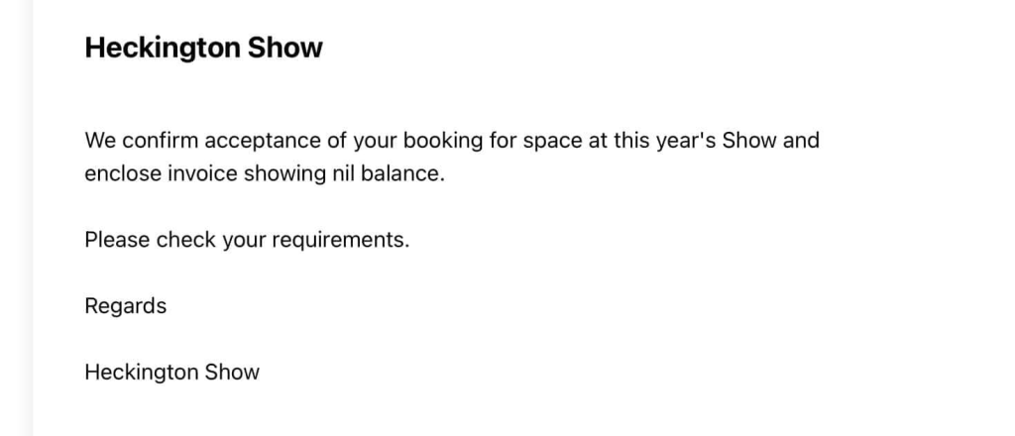Click the "Regards" sign-off line
This screenshot has width=1015, height=436.
click(x=125, y=306)
